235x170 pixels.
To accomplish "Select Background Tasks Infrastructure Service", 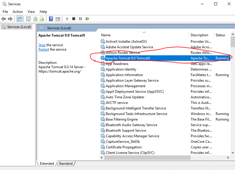I will [x=165, y=114].
